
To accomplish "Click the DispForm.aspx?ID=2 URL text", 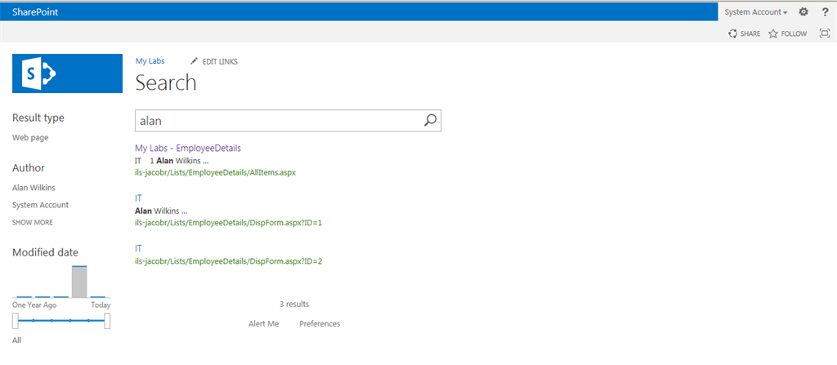I will click(x=229, y=261).
